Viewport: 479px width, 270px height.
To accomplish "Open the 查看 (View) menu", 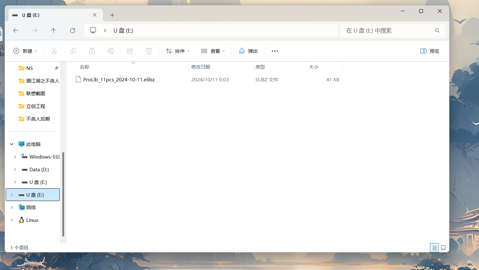I will pos(213,51).
